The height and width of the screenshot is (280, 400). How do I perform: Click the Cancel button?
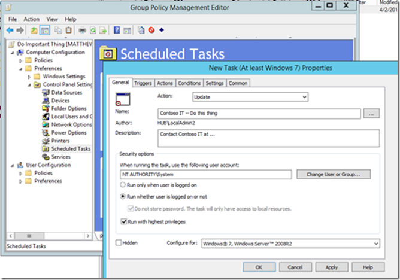(x=295, y=267)
